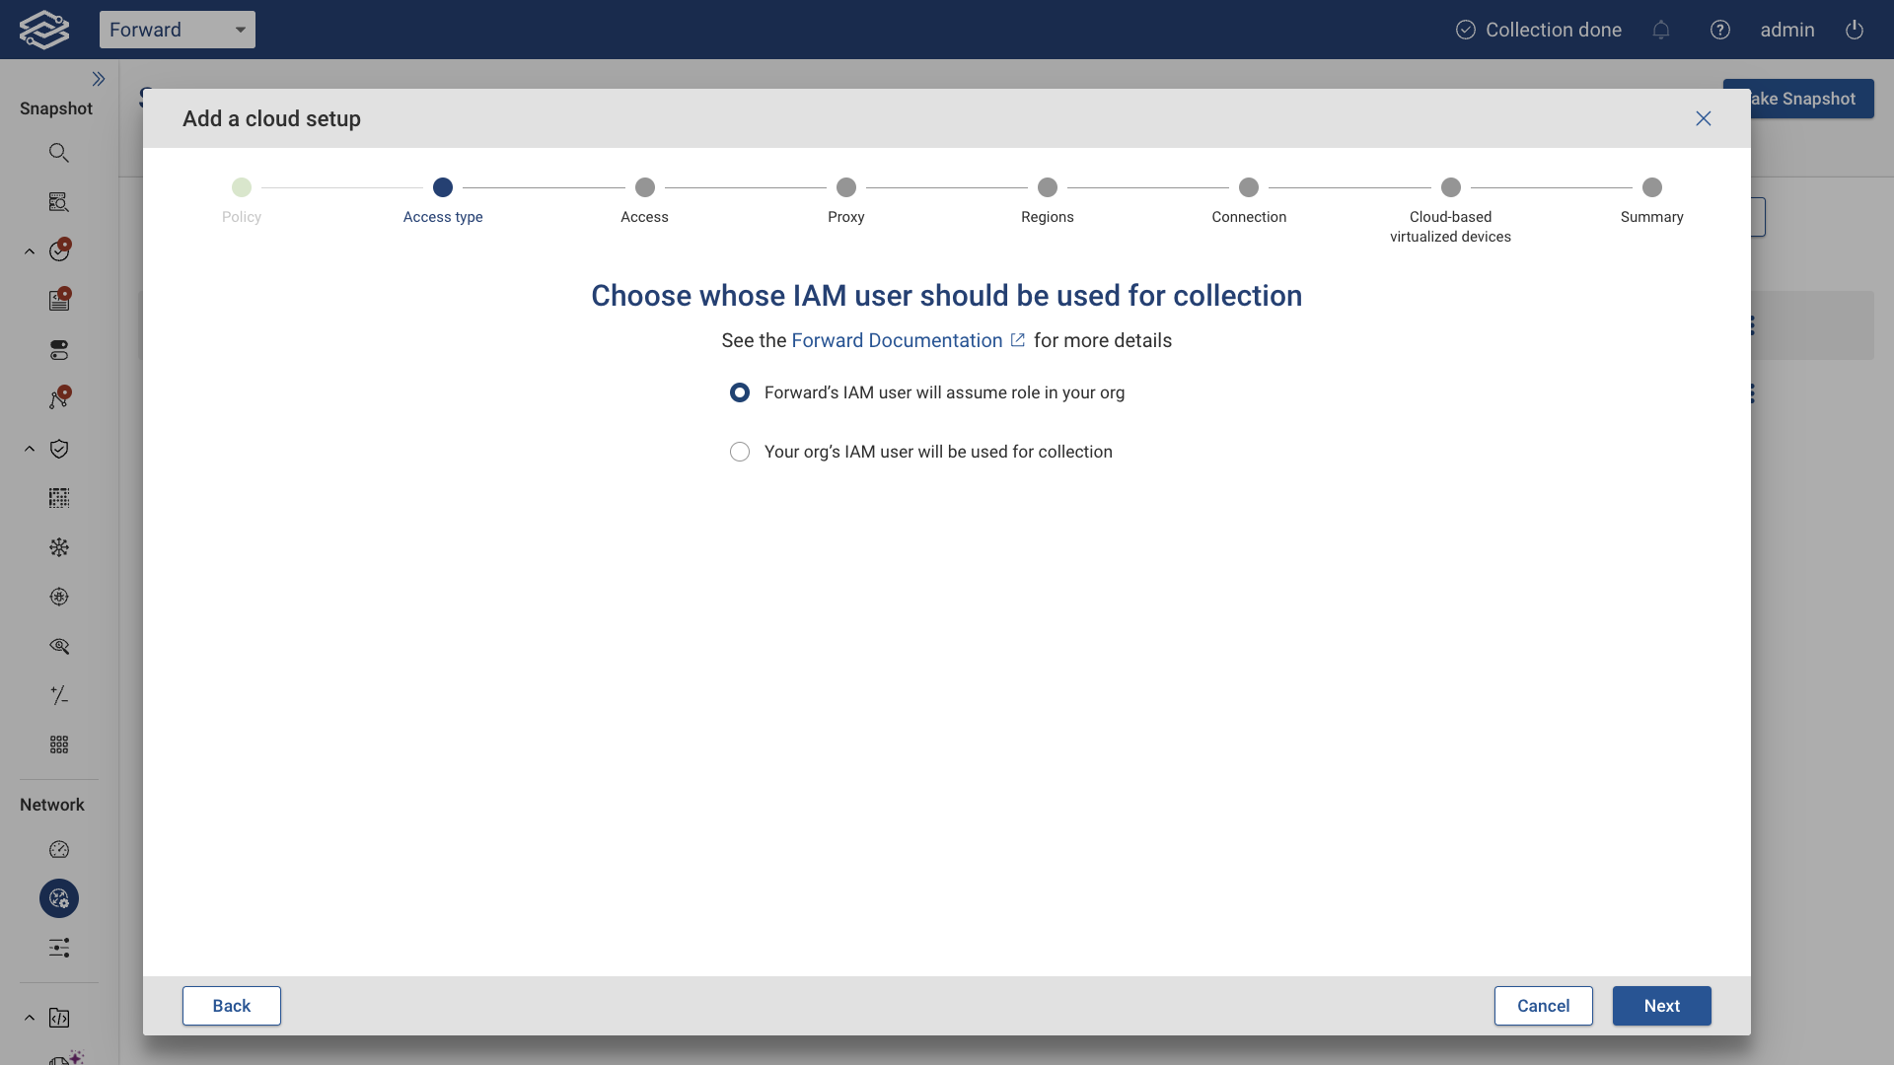This screenshot has height=1065, width=1894.
Task: Collapse the bottom sidebar section chevron
Action: [28, 1018]
